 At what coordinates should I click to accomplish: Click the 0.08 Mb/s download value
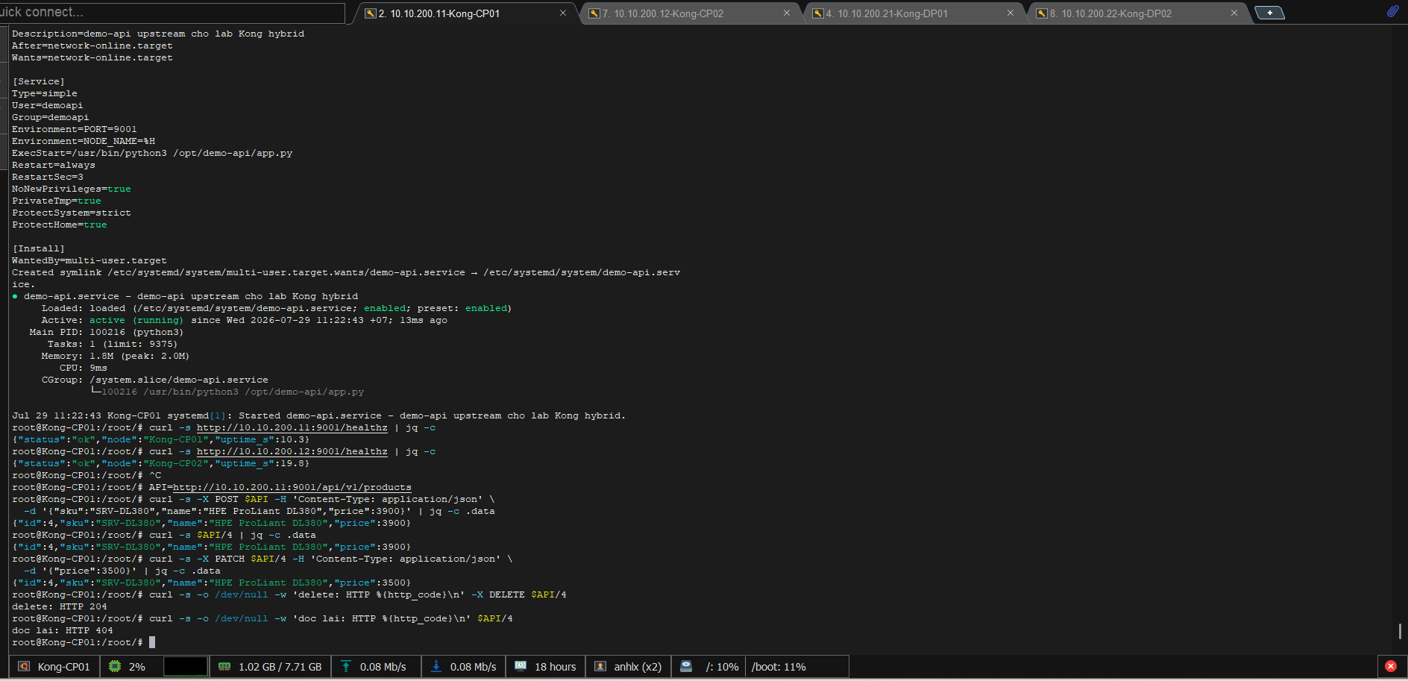(x=474, y=667)
